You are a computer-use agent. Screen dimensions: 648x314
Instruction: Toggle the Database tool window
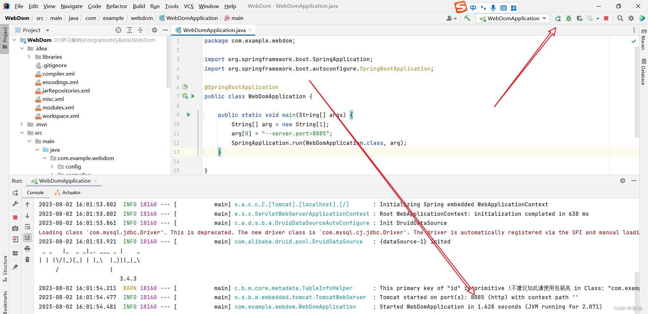(x=643, y=72)
